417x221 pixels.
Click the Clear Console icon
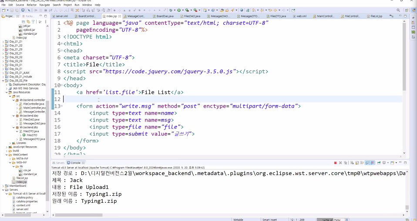352,163
